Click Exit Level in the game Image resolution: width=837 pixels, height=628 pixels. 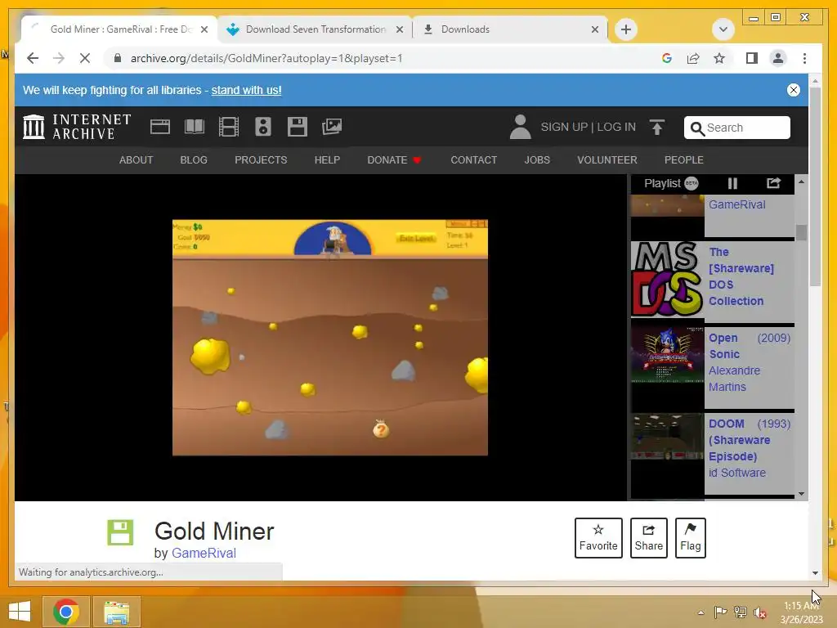[416, 238]
